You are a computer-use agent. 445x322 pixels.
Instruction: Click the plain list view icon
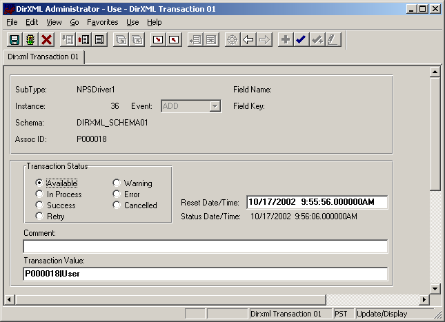click(99, 40)
